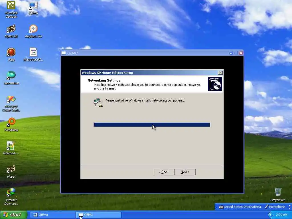292x219 pixels.
Task: Close the QEMU window
Action: coord(241,53)
